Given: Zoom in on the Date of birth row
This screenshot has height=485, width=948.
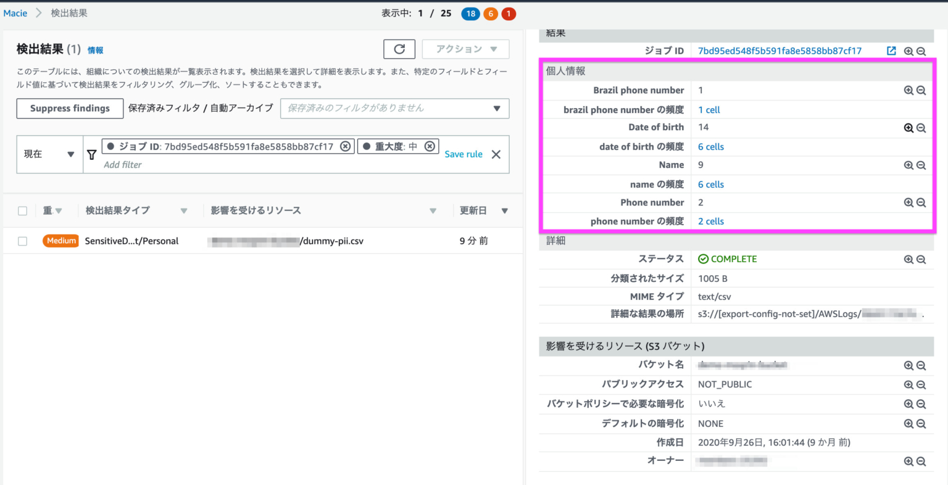Looking at the screenshot, I should tap(908, 127).
